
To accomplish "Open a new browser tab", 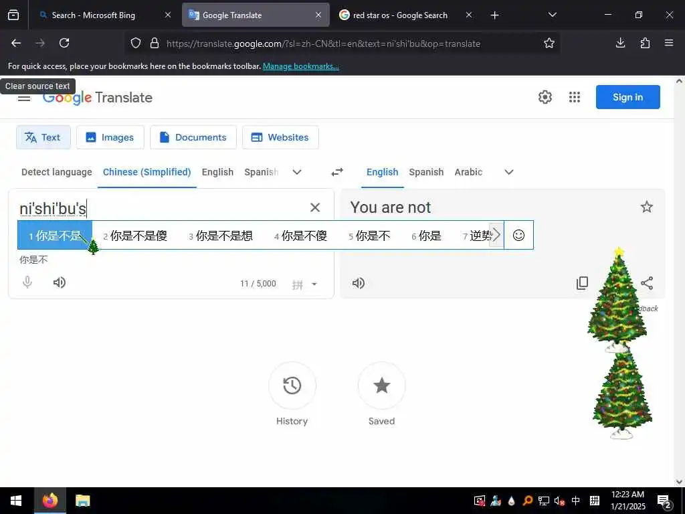I will click(x=494, y=15).
